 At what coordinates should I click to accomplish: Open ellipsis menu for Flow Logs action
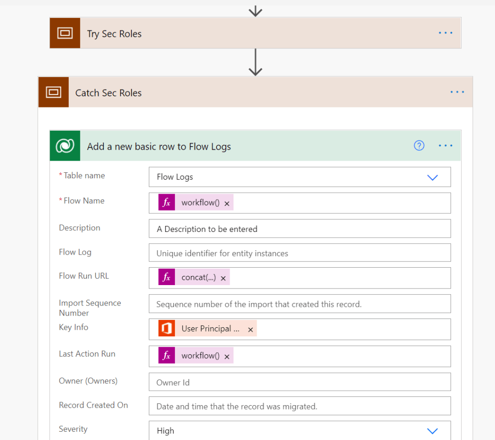pos(445,146)
